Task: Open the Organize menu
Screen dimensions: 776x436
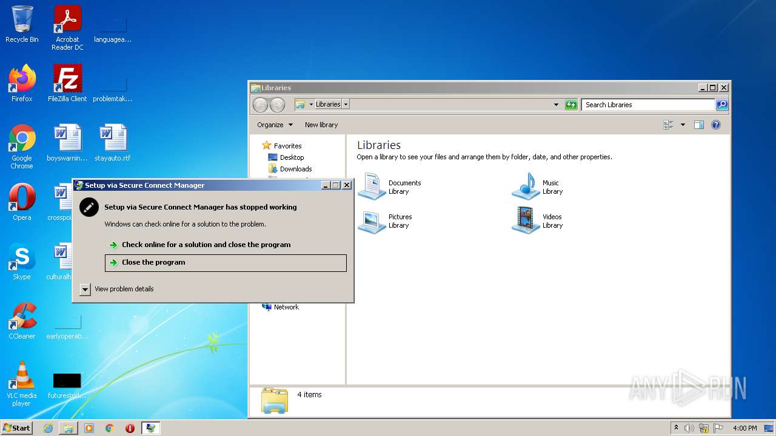Action: click(x=275, y=125)
